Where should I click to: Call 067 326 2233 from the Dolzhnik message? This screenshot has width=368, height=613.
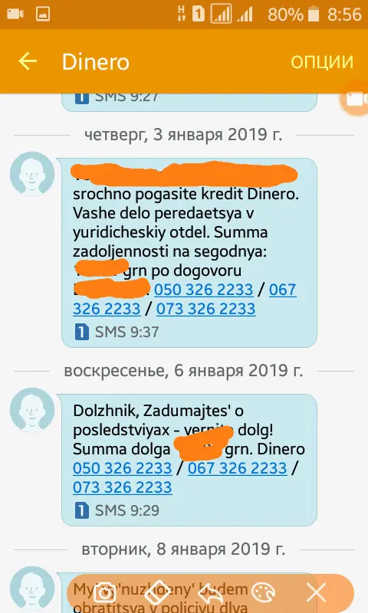pyautogui.click(x=238, y=468)
